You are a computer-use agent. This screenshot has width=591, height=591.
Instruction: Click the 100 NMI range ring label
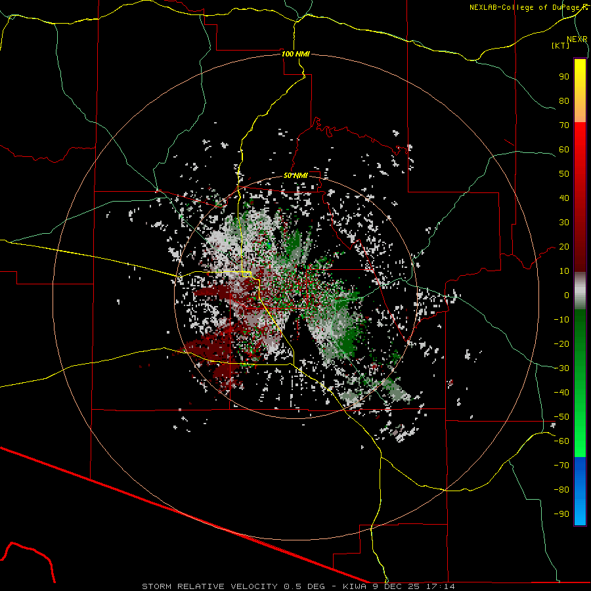[295, 54]
